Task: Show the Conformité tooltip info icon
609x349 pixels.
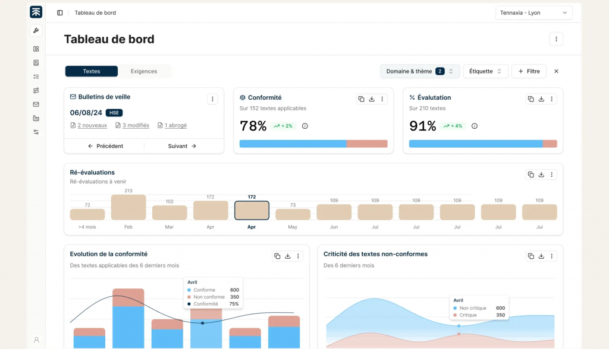Action: pyautogui.click(x=304, y=126)
